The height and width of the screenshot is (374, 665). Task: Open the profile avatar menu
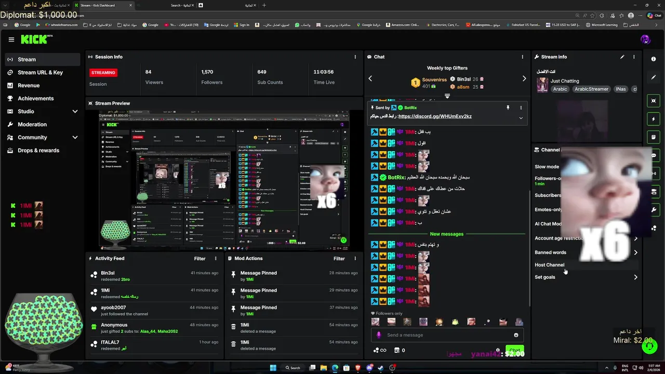[x=645, y=39]
